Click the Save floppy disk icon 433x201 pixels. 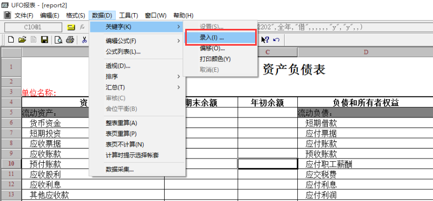(44, 40)
